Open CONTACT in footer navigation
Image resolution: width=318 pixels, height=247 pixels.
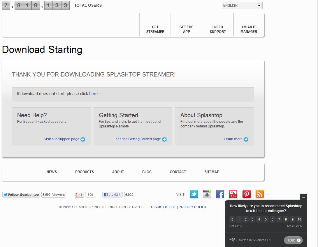pos(178,172)
